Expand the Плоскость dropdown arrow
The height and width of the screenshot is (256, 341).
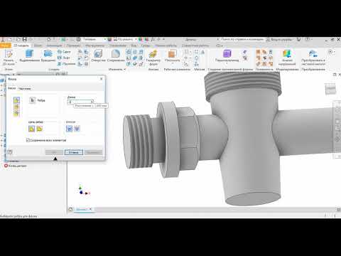coord(173,64)
